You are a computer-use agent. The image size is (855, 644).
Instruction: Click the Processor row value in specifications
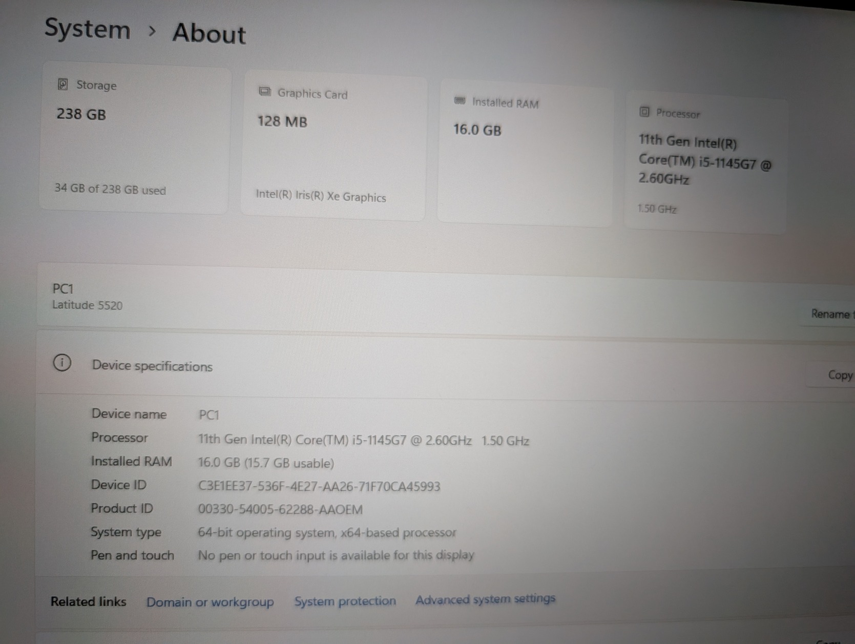[363, 440]
